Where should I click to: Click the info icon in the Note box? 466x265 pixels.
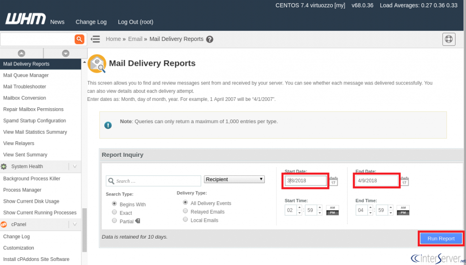point(108,125)
